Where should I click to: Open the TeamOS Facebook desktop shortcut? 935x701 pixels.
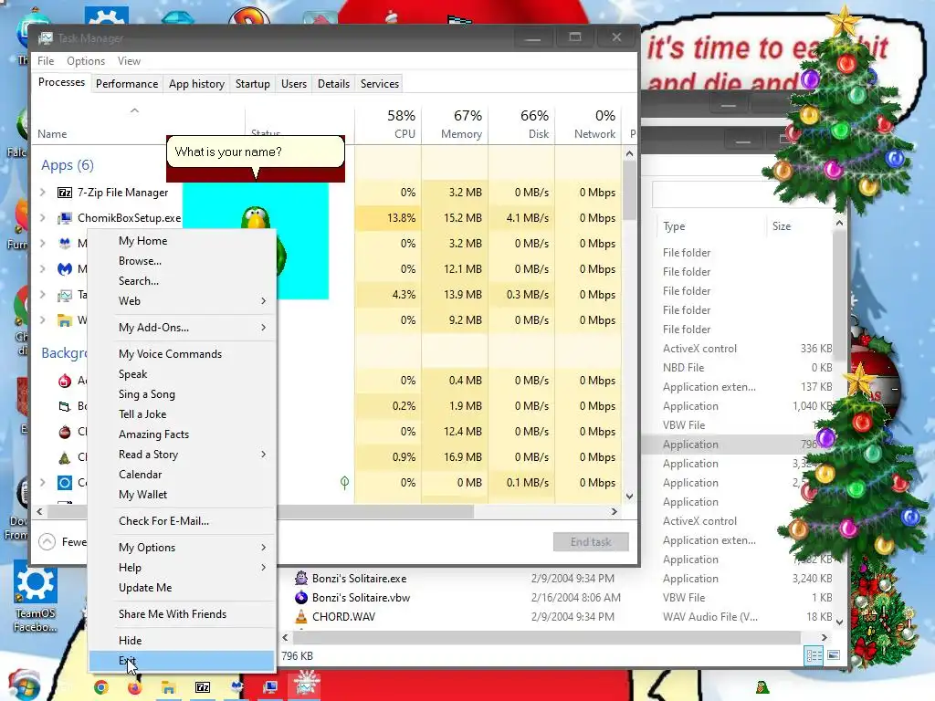click(36, 598)
